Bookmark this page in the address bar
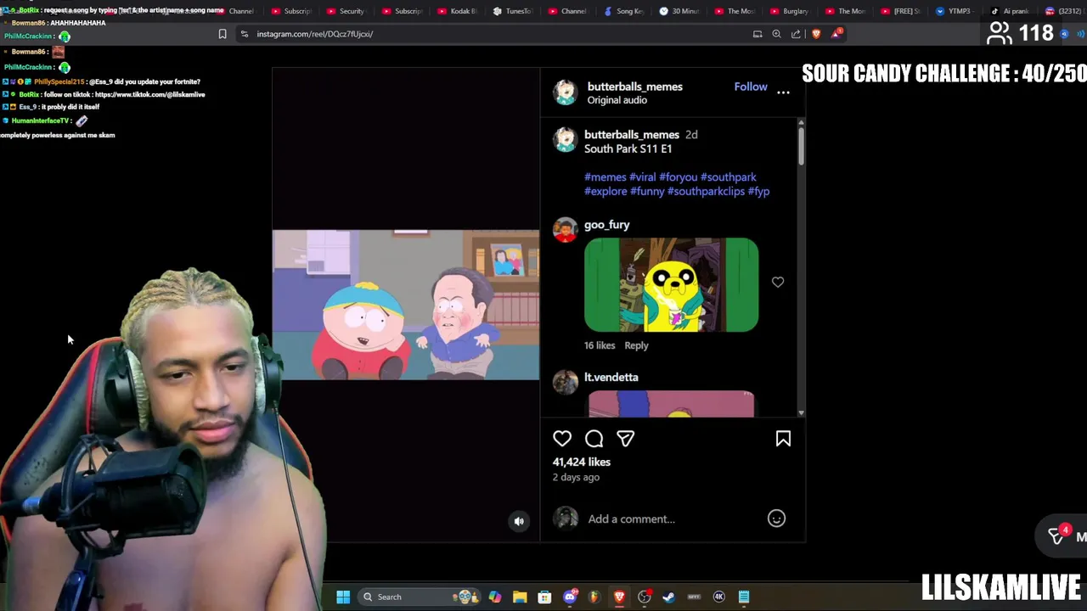The width and height of the screenshot is (1087, 611). (222, 34)
